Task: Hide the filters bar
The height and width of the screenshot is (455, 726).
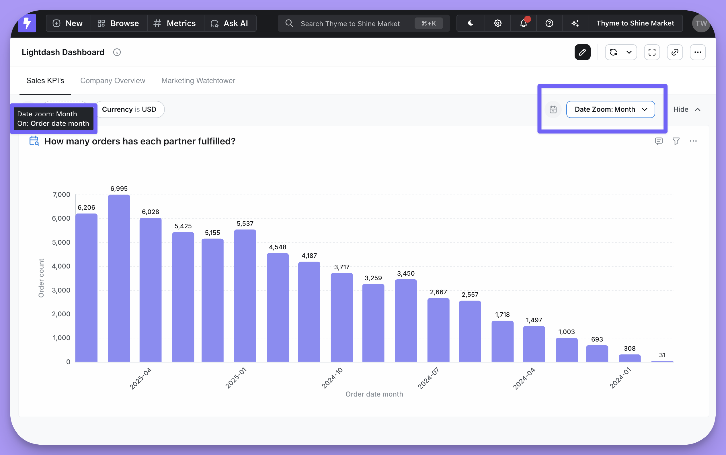Action: click(x=686, y=109)
